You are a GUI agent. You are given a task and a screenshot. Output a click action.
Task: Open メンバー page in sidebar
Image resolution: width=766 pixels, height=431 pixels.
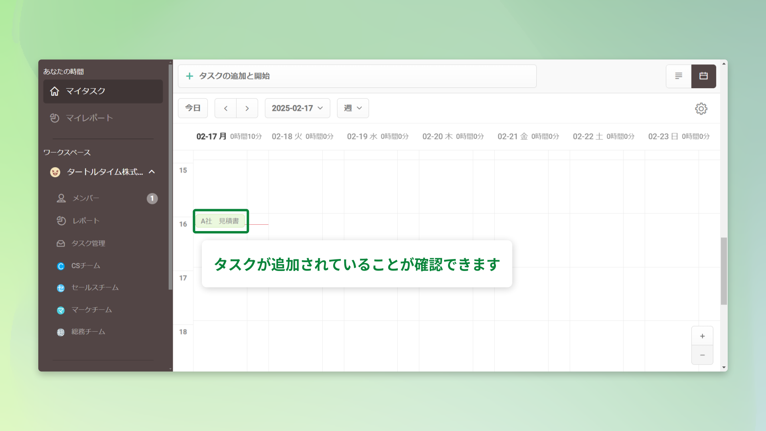tap(86, 198)
